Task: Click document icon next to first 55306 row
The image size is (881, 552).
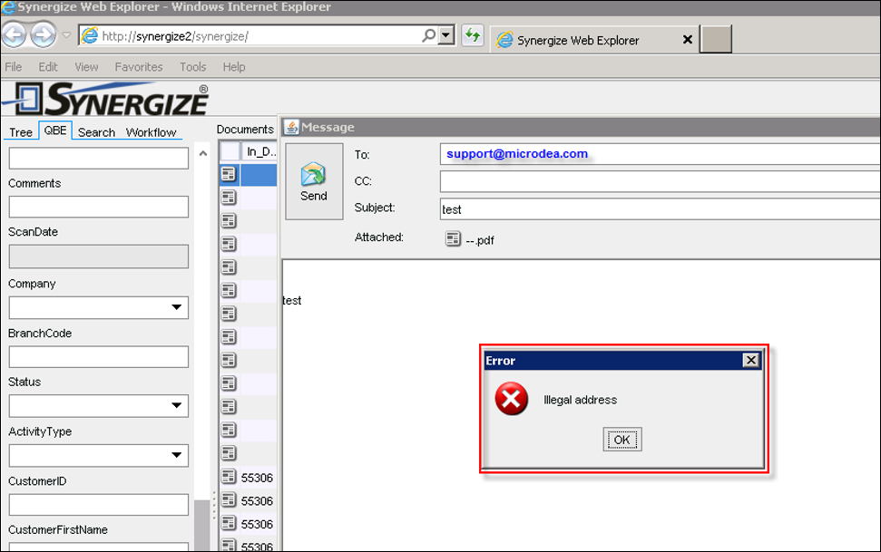Action: click(x=228, y=478)
